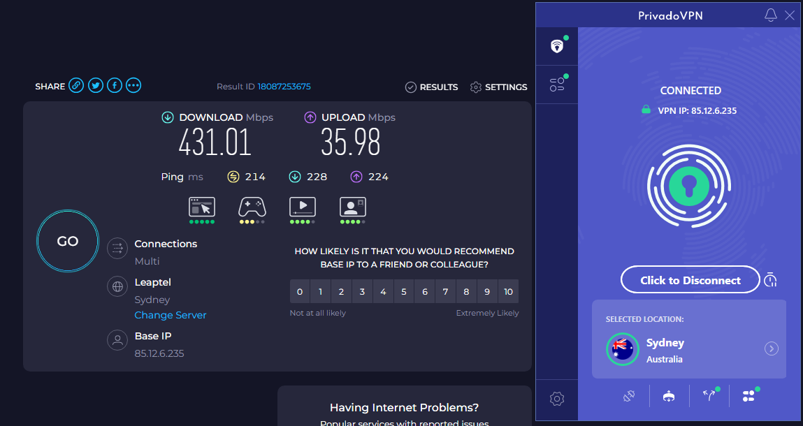Open the disconnect timer icon
803x426 pixels.
click(x=771, y=279)
